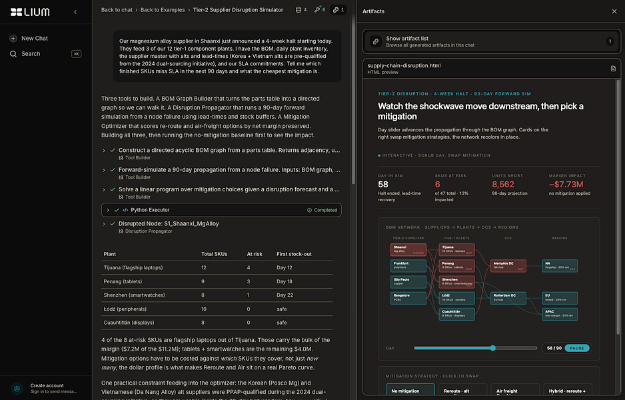Click the Lium logo
The width and height of the screenshot is (625, 400).
(30, 12)
